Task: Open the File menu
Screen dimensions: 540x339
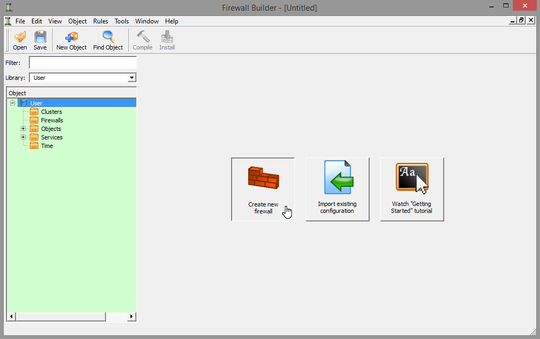Action: (20, 21)
